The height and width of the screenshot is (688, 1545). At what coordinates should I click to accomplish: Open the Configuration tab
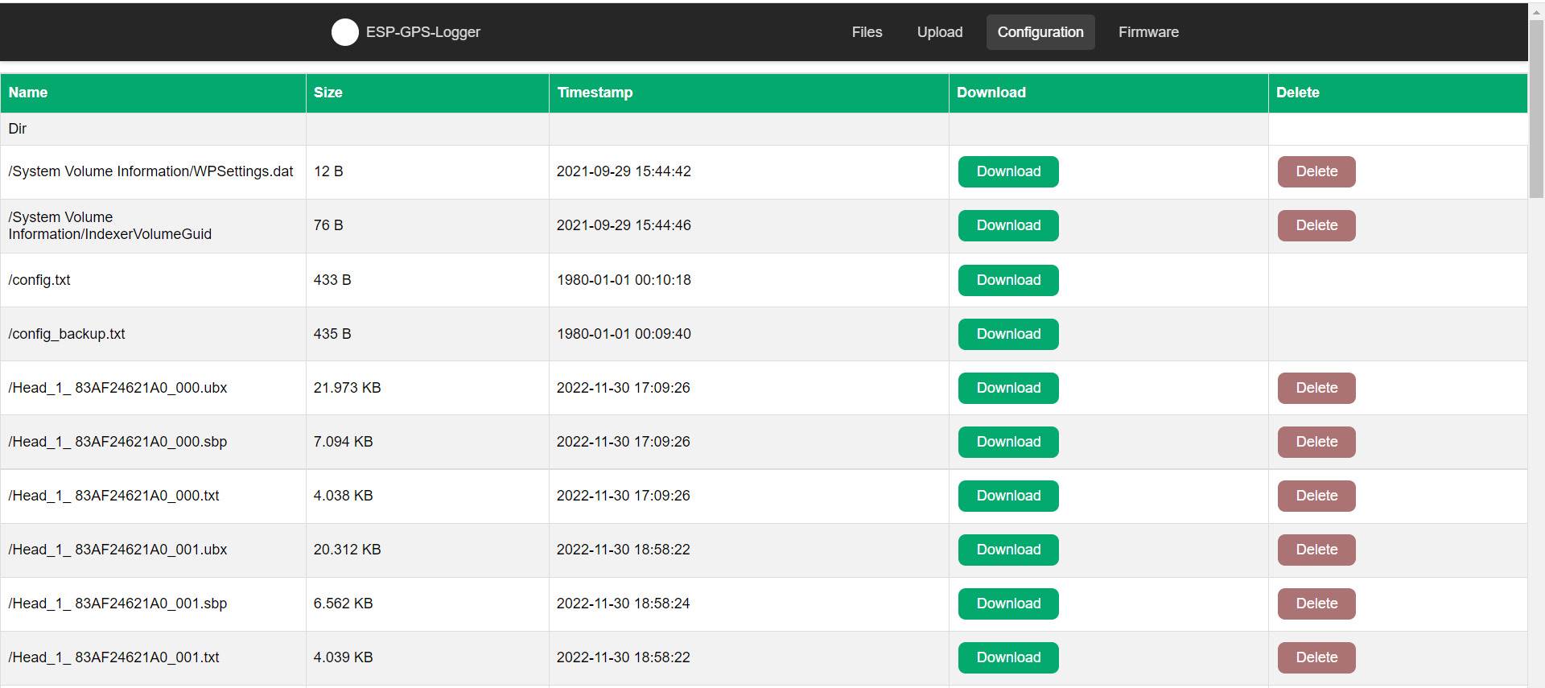[x=1040, y=32]
